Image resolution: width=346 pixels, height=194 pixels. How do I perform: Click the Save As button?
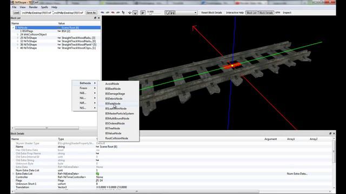(x=91, y=13)
